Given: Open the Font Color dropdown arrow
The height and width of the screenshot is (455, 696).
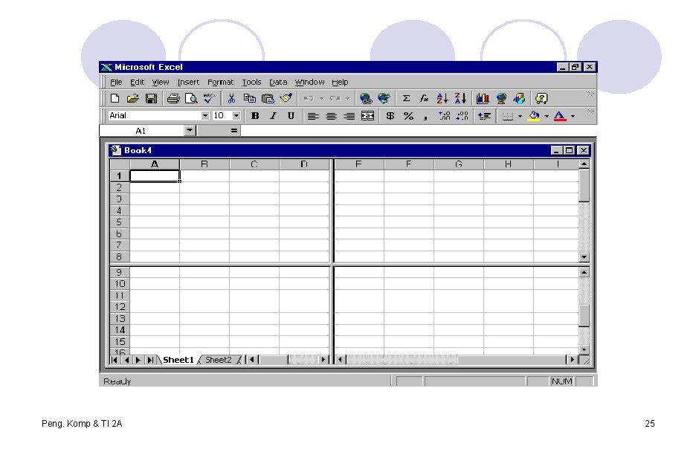Looking at the screenshot, I should [573, 116].
